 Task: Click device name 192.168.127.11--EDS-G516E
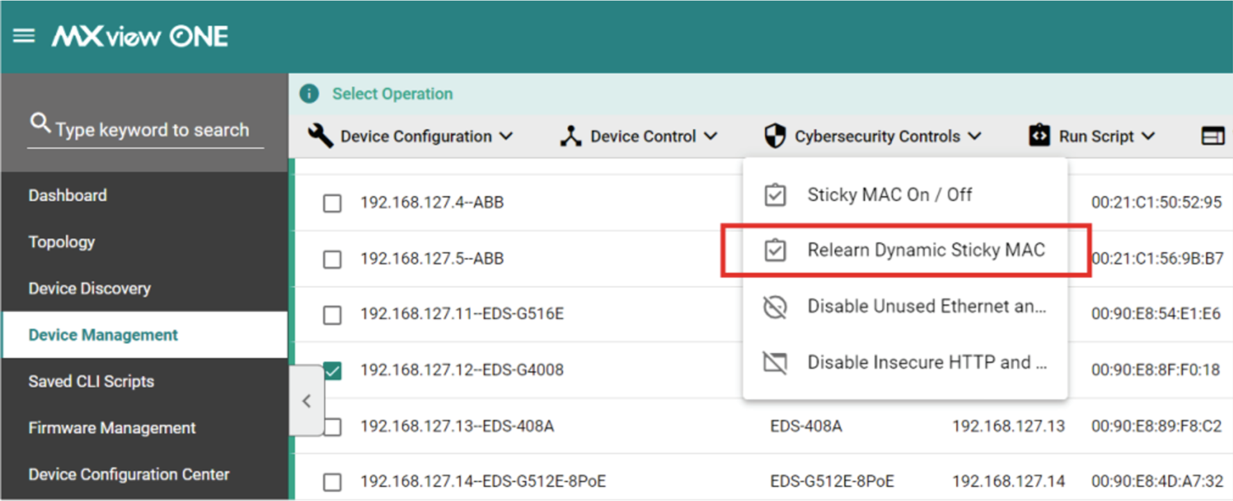[x=462, y=314]
